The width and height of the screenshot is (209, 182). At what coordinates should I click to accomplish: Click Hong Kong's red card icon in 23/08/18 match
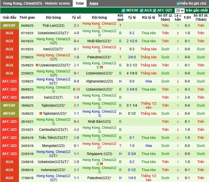(x=102, y=164)
